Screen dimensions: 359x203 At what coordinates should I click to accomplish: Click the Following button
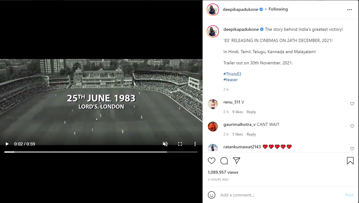[278, 9]
